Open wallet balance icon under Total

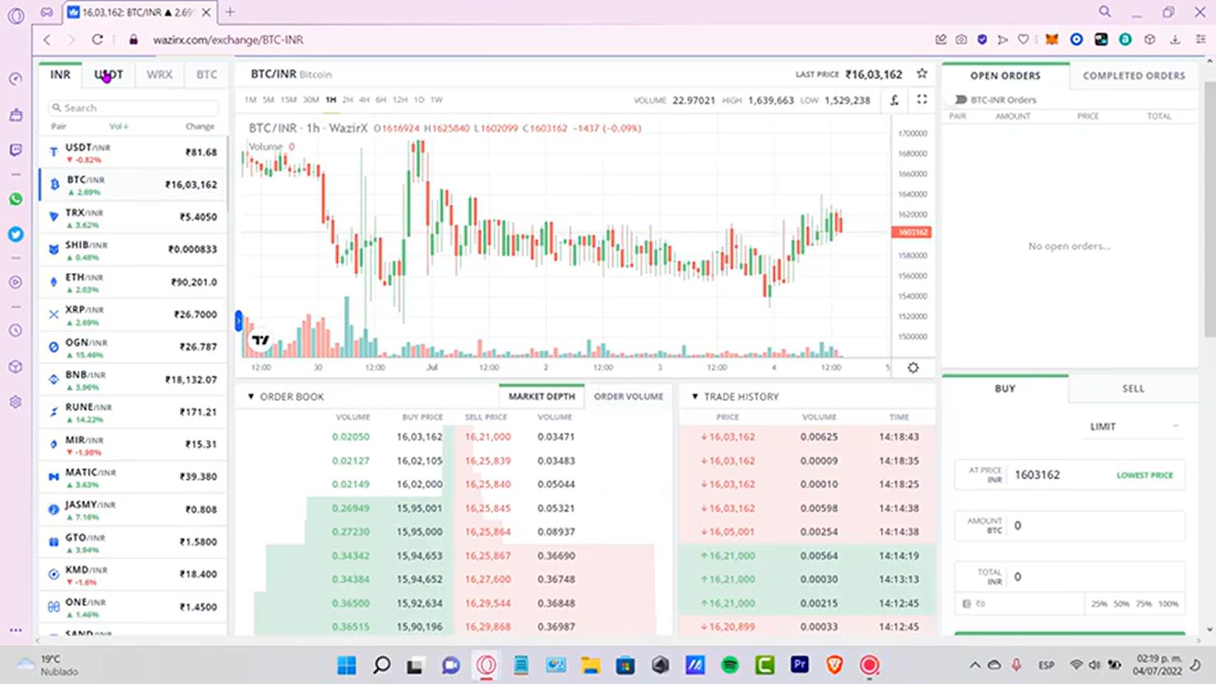[x=966, y=604]
